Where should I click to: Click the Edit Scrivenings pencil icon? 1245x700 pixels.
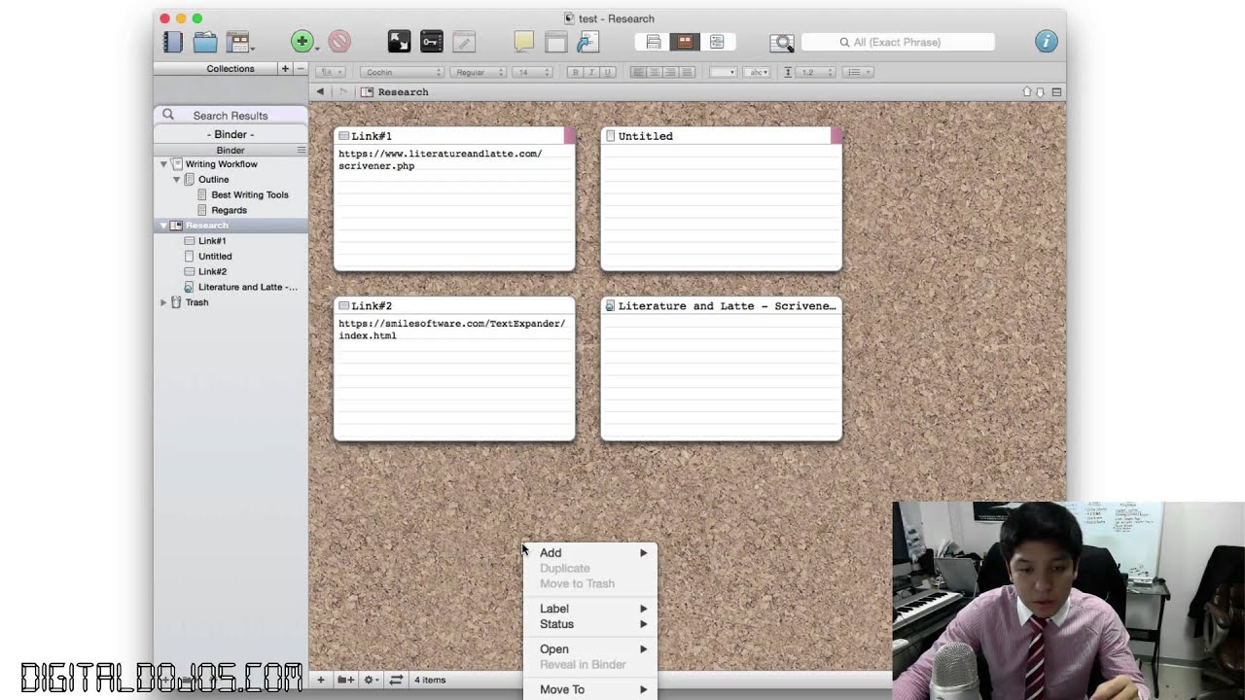pyautogui.click(x=465, y=42)
